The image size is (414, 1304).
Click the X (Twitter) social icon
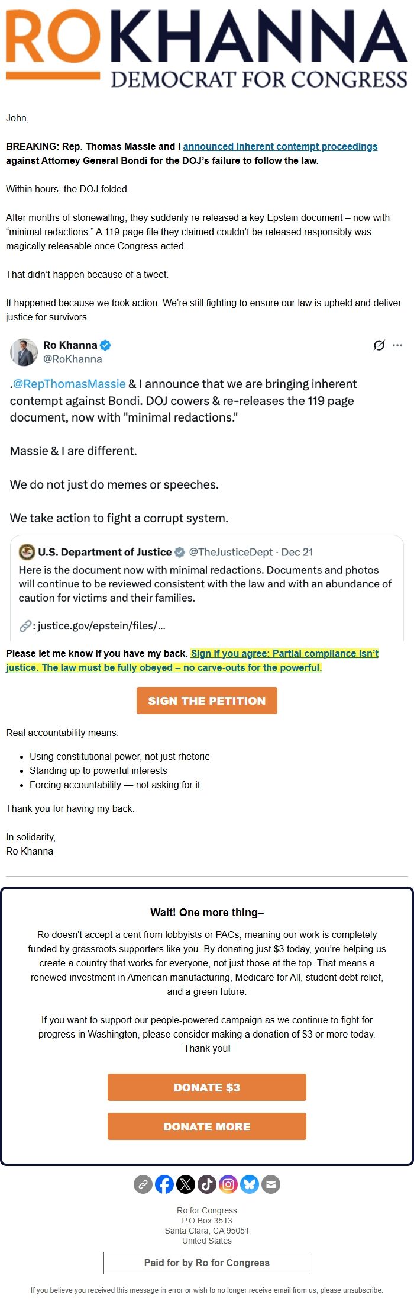(x=186, y=1184)
